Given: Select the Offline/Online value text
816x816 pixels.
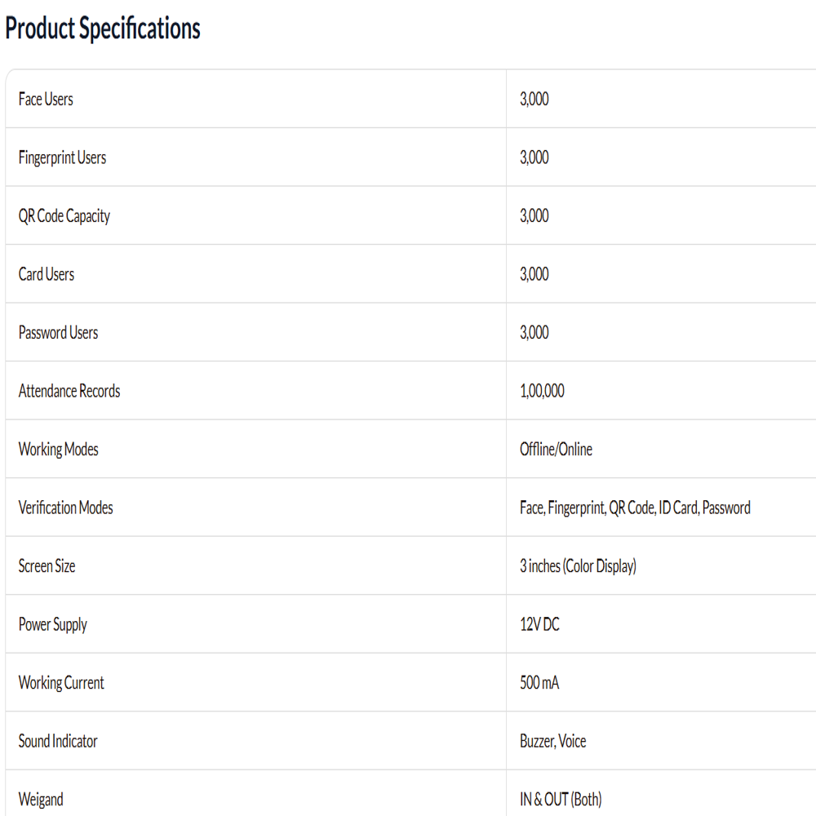Looking at the screenshot, I should click(x=556, y=449).
